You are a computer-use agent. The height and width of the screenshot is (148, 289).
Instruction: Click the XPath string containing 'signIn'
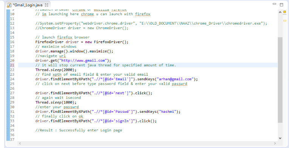click(114, 121)
